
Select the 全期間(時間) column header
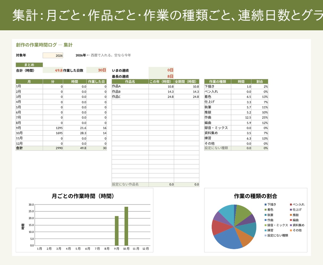(x=187, y=82)
